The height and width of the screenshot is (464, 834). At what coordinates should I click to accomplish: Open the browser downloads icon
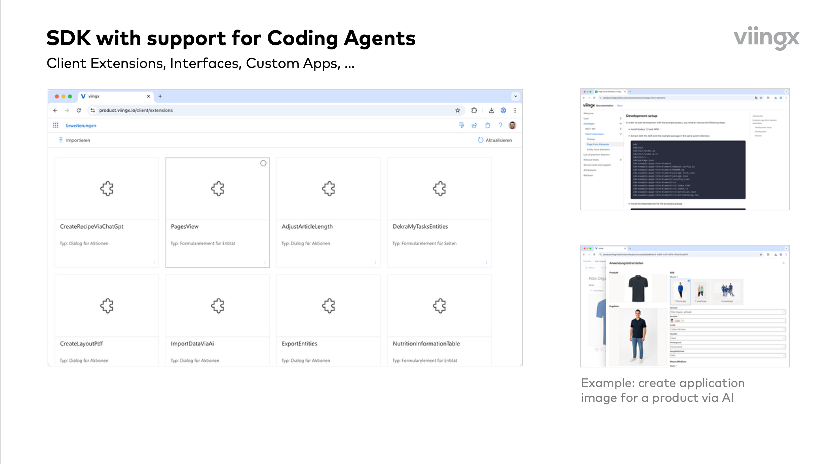492,110
